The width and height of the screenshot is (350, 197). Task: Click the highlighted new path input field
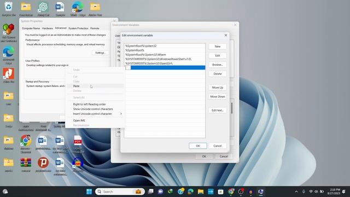pyautogui.click(x=165, y=68)
